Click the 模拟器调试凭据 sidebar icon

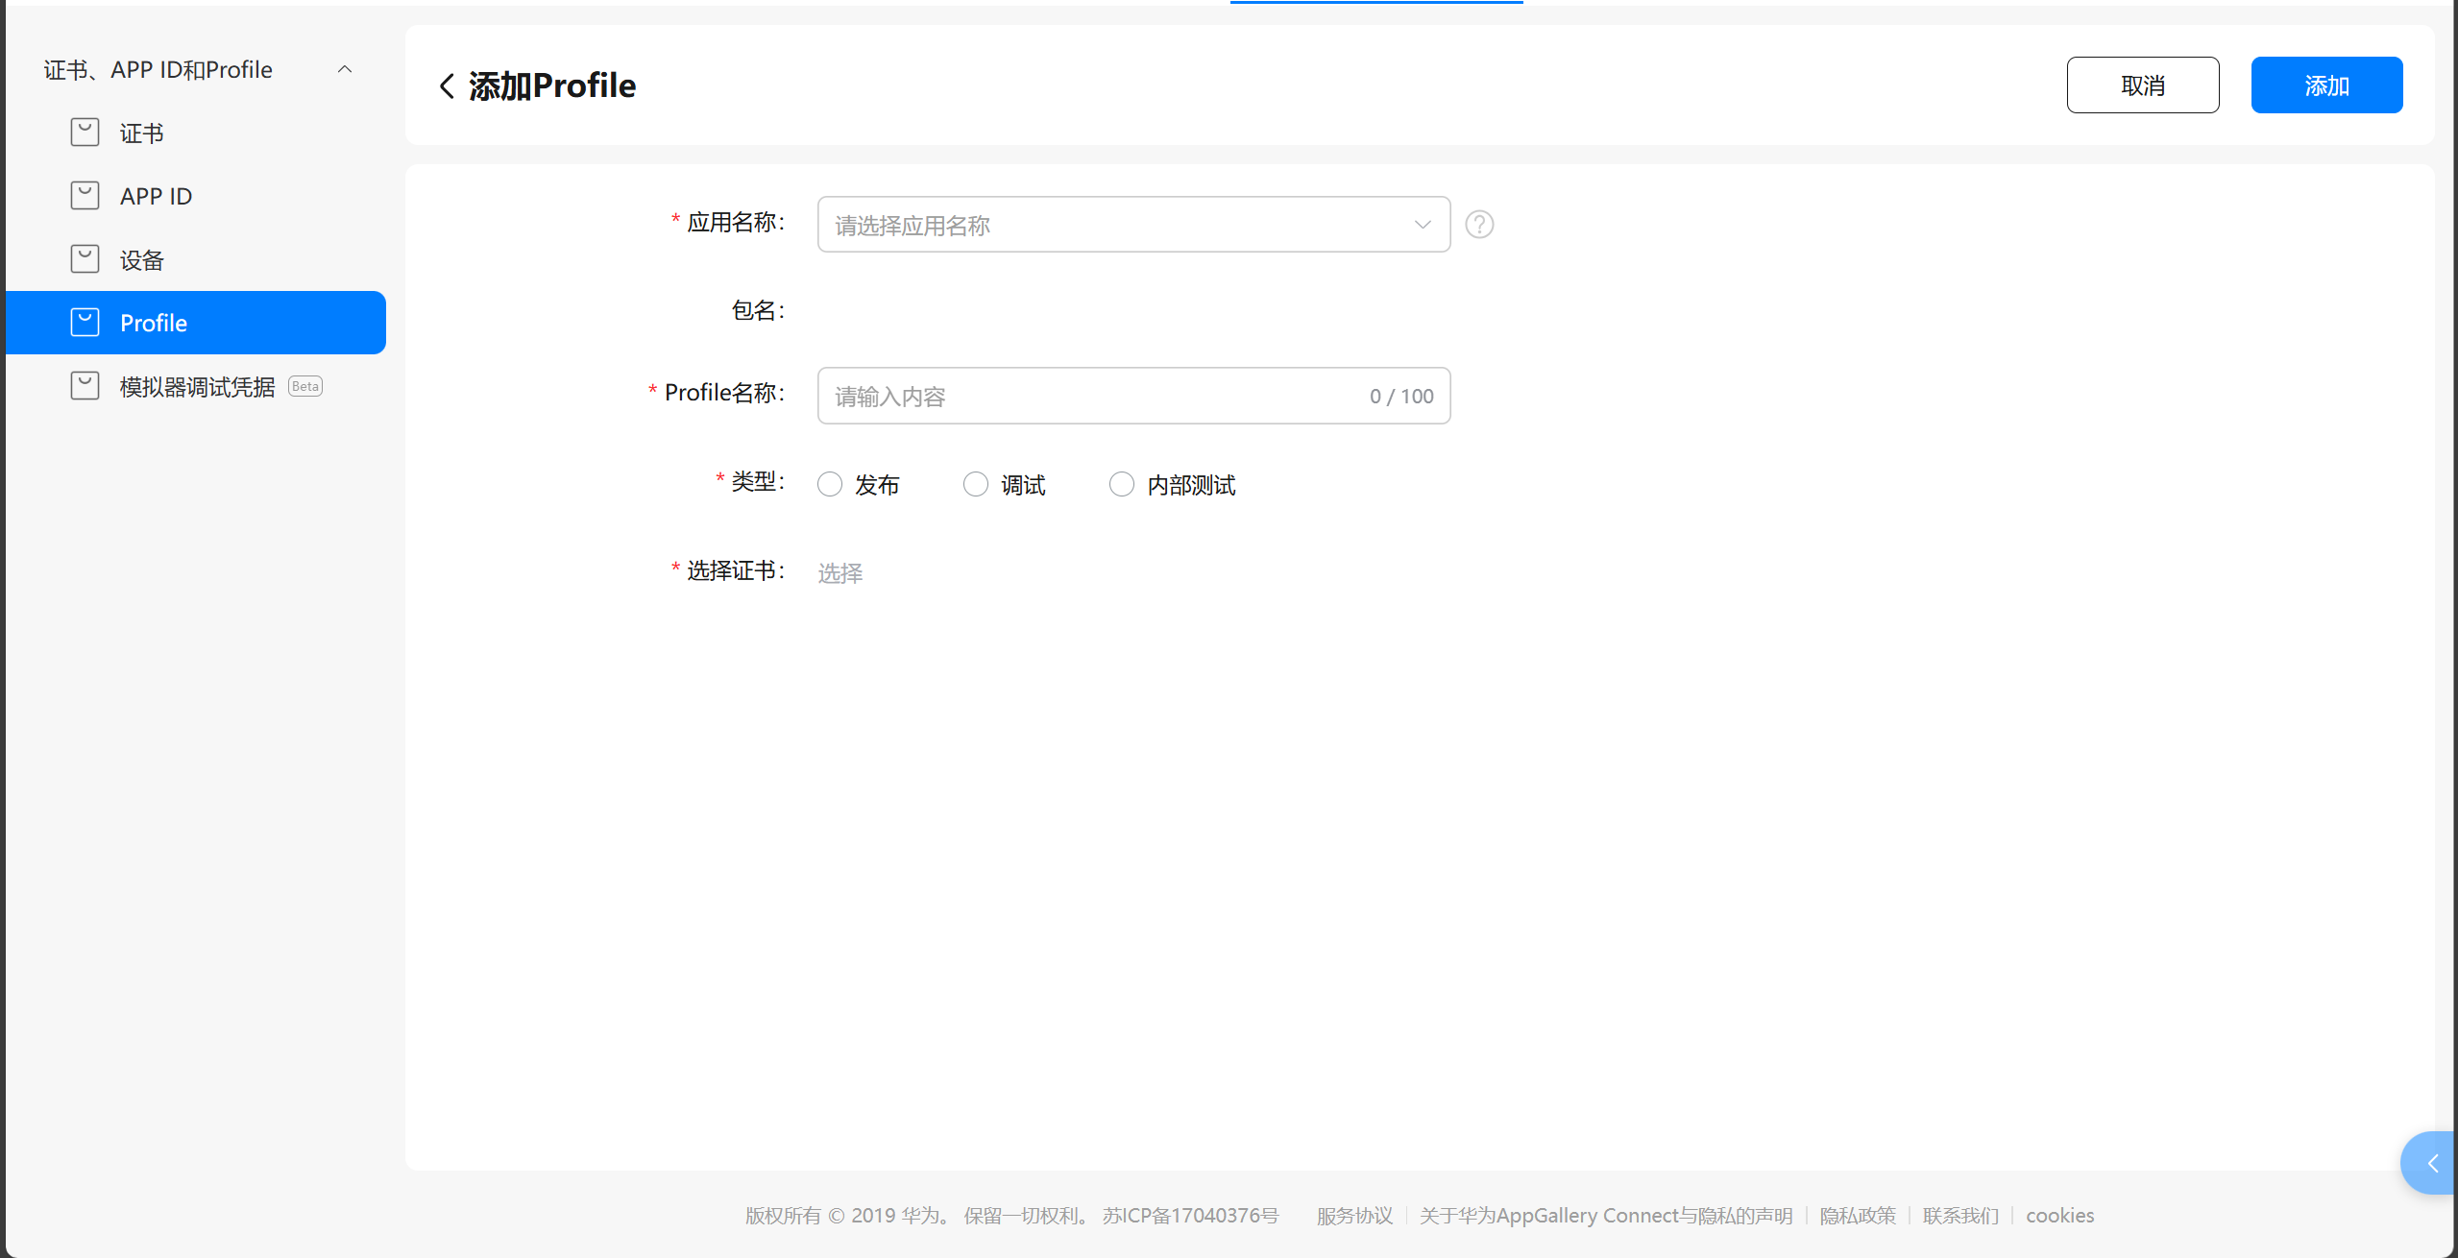pyautogui.click(x=85, y=386)
